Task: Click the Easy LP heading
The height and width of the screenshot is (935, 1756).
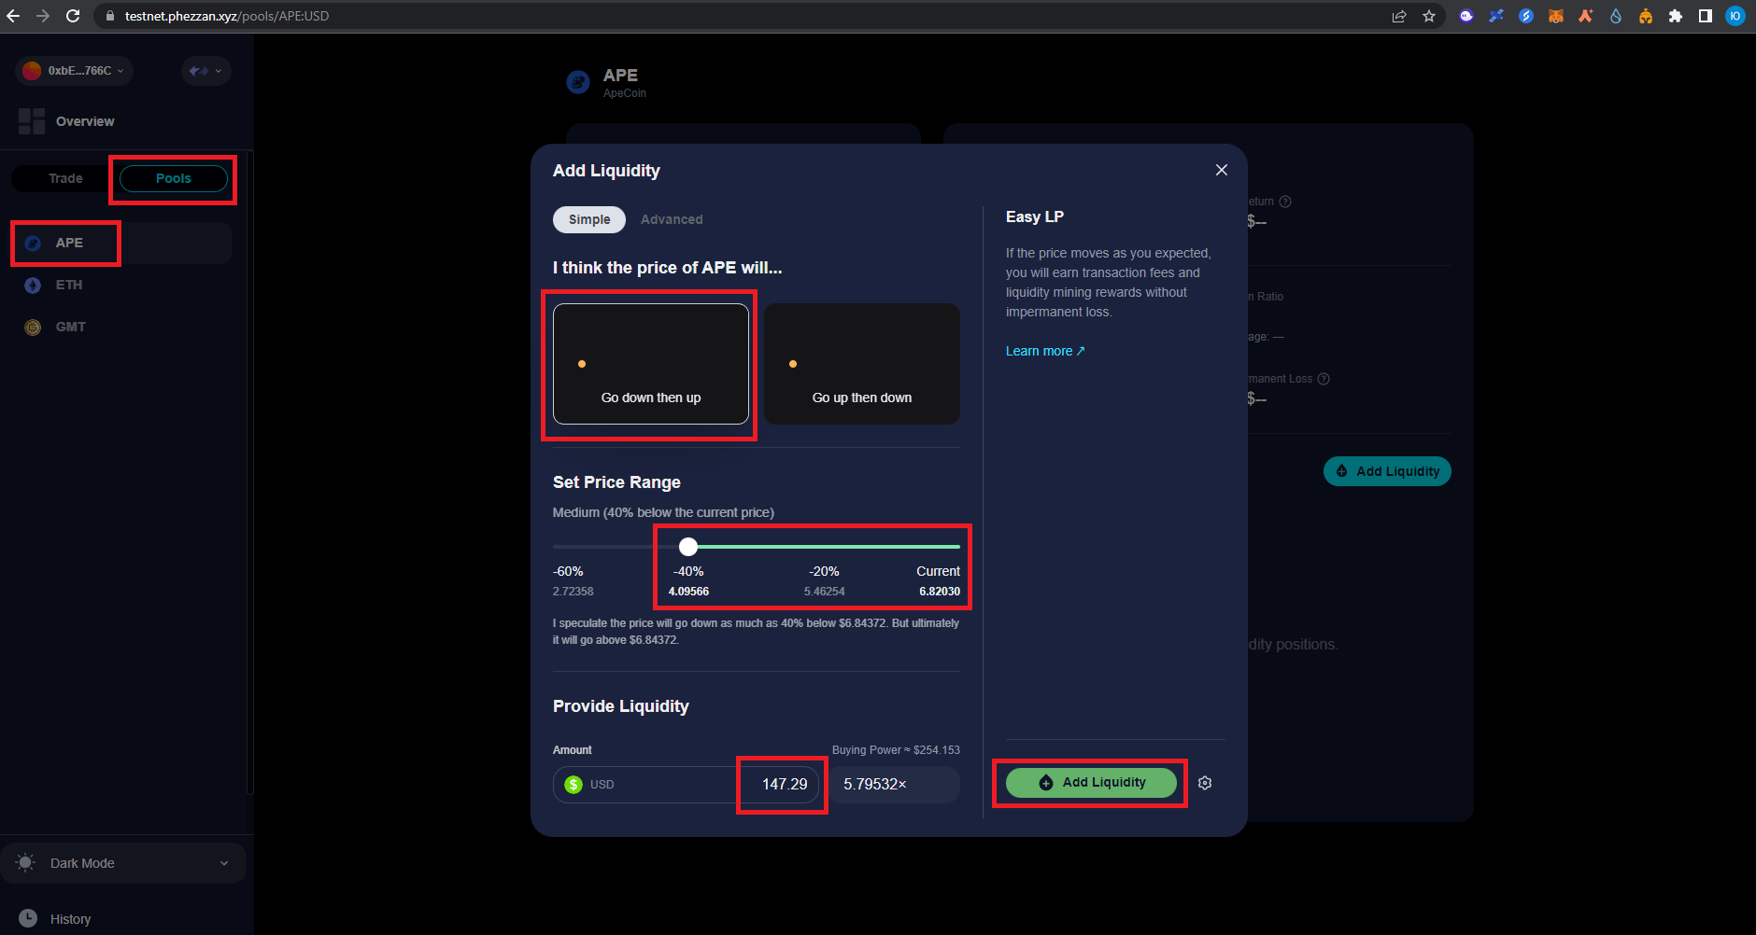Action: 1035,216
